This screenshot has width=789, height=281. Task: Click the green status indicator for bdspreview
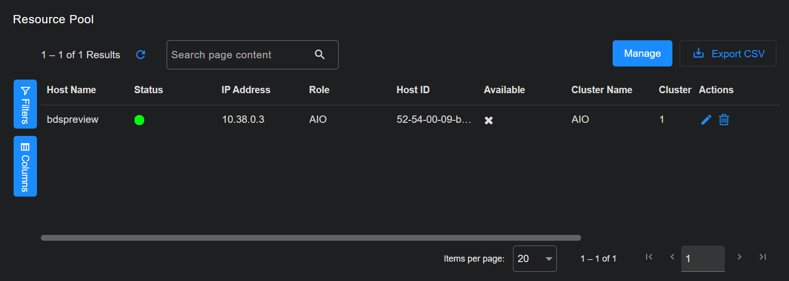coord(139,120)
